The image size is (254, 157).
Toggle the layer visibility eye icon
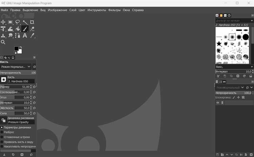[218, 103]
